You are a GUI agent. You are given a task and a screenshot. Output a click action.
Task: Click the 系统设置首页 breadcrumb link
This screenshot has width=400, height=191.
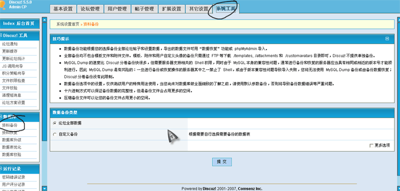coord(67,24)
